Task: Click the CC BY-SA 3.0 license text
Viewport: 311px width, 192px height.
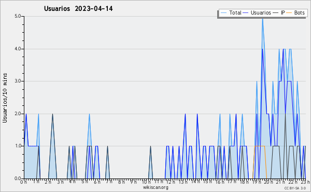Action: tap(295, 188)
